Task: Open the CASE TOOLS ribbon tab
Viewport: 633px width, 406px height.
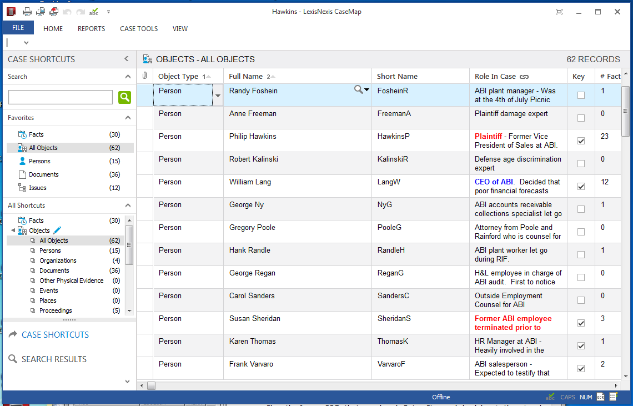Action: [139, 29]
